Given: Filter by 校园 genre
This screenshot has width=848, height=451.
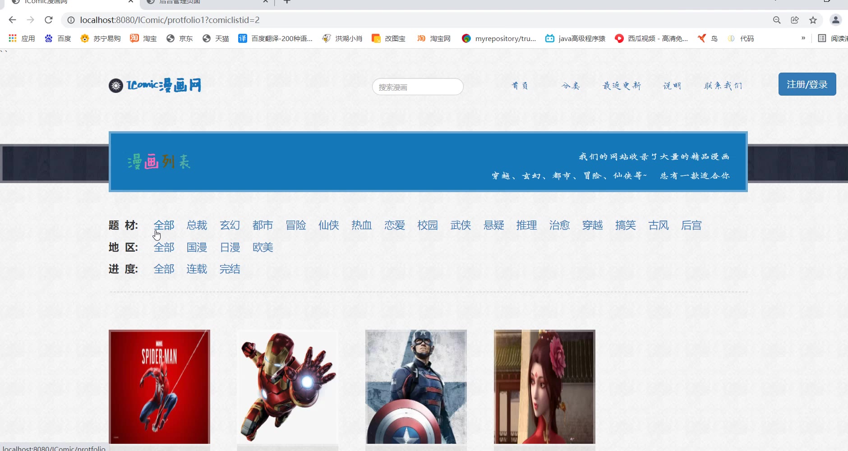Looking at the screenshot, I should click(x=427, y=225).
